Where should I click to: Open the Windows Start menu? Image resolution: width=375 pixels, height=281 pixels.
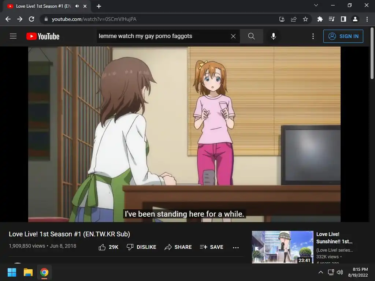(x=12, y=272)
